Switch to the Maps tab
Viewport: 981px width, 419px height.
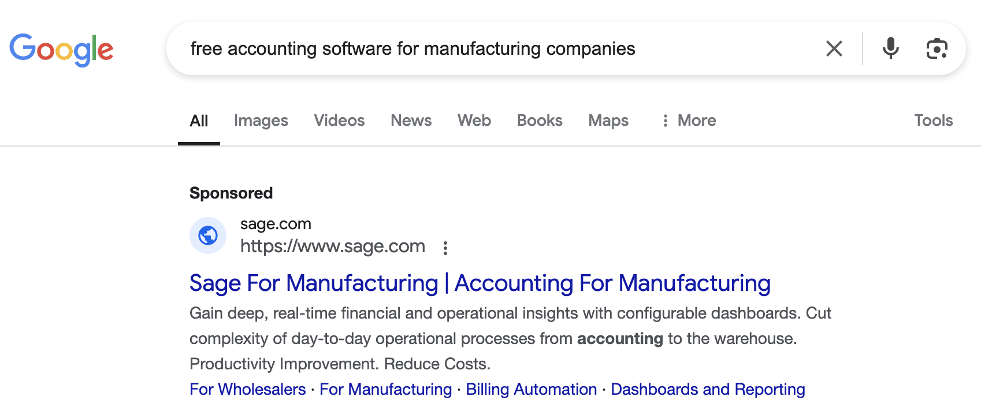pos(608,120)
